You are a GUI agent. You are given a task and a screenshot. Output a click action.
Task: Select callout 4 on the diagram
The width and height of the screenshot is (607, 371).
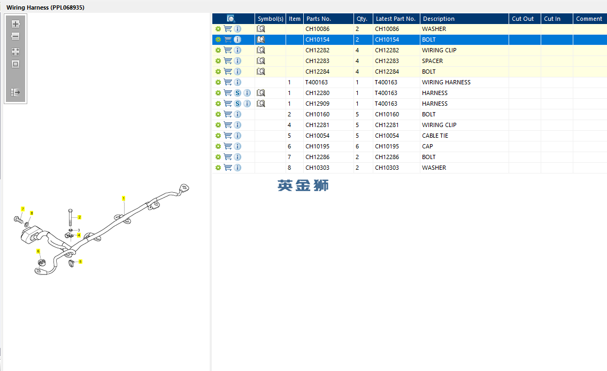coord(79,235)
